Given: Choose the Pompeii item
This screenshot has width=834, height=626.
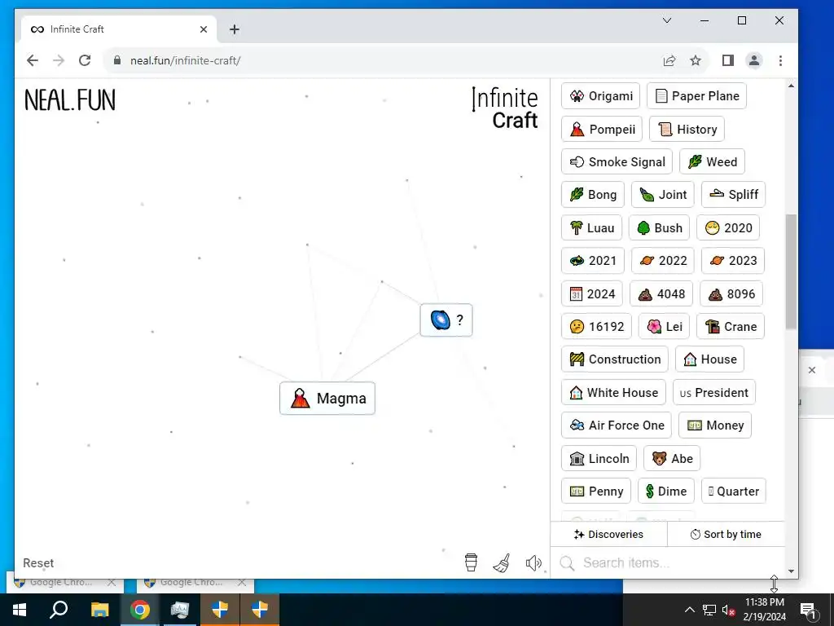Looking at the screenshot, I should [602, 130].
